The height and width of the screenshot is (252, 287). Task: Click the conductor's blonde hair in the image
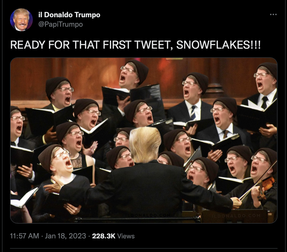145,144
